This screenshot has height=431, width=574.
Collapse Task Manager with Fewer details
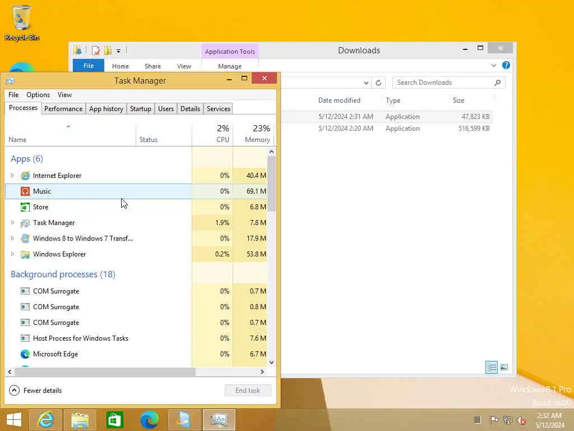35,391
